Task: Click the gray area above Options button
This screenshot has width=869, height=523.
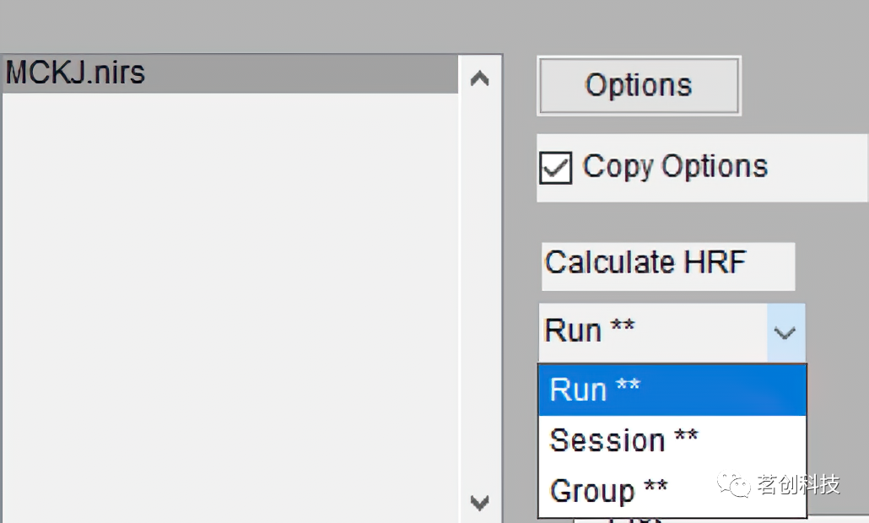Action: [638, 30]
